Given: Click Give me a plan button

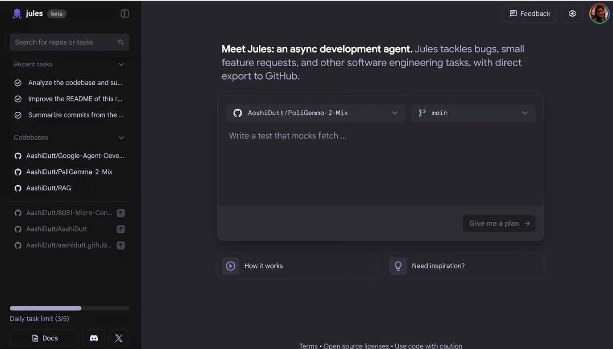Looking at the screenshot, I should point(499,223).
